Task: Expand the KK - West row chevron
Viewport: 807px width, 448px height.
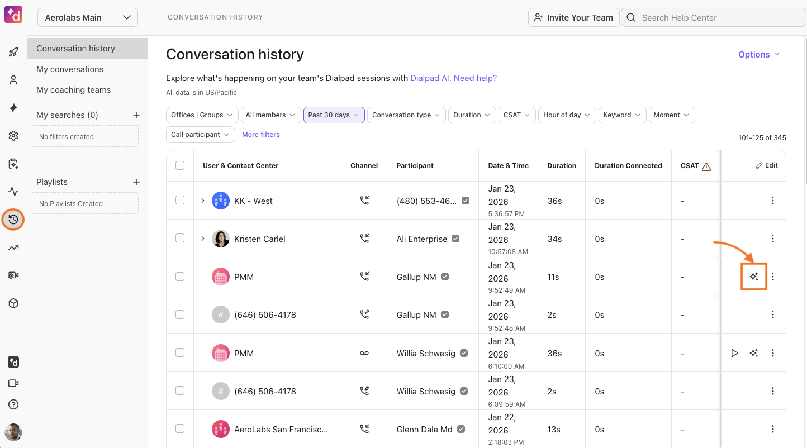Action: (x=203, y=201)
